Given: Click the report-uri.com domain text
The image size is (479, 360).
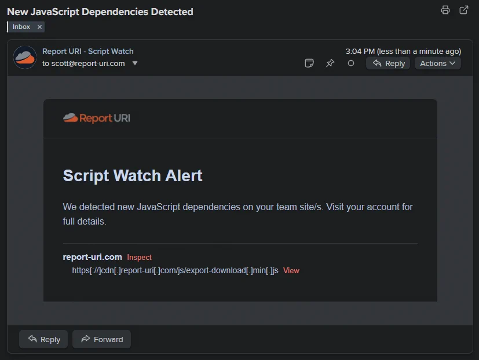Looking at the screenshot, I should tap(92, 257).
